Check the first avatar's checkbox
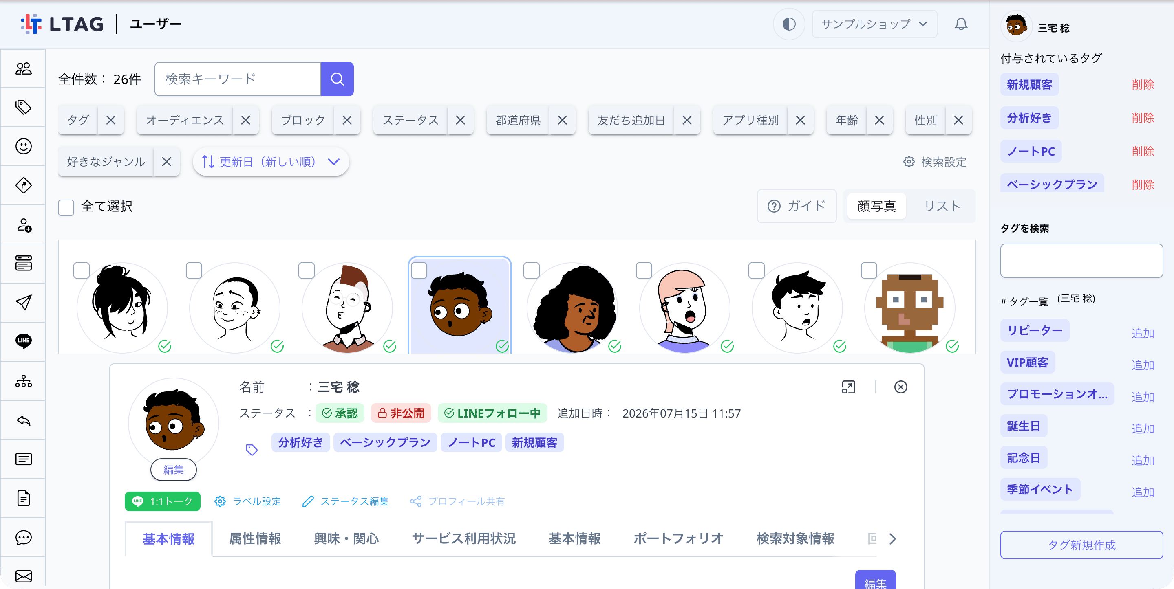This screenshot has height=589, width=1174. [x=82, y=270]
